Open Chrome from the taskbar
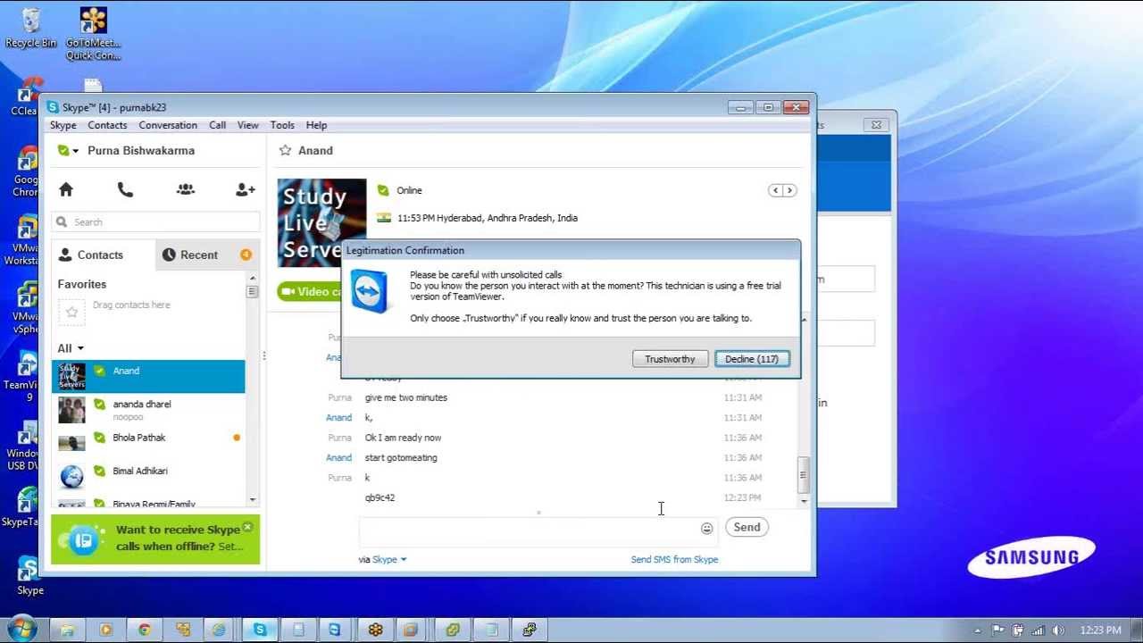The image size is (1143, 643). coord(145,630)
